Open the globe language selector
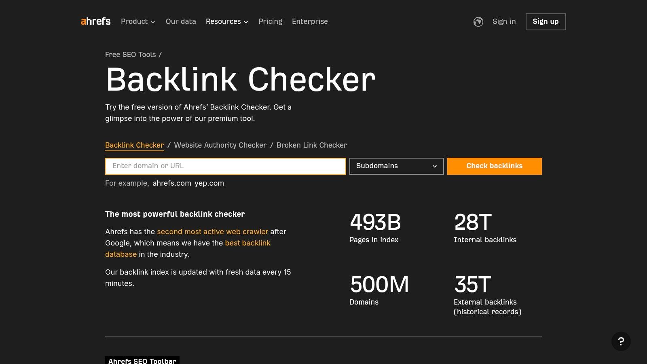This screenshot has height=364, width=647. (478, 22)
